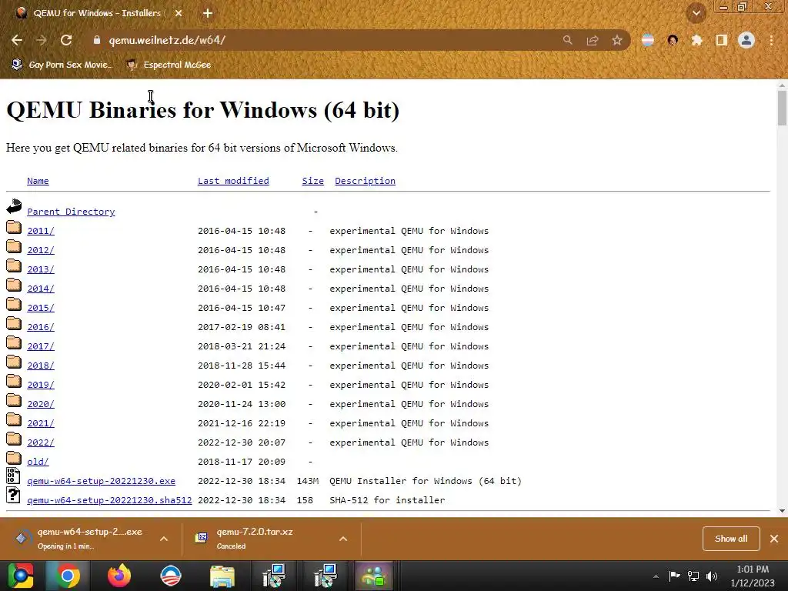Launch Firefox from the taskbar
Image resolution: width=788 pixels, height=591 pixels.
119,576
